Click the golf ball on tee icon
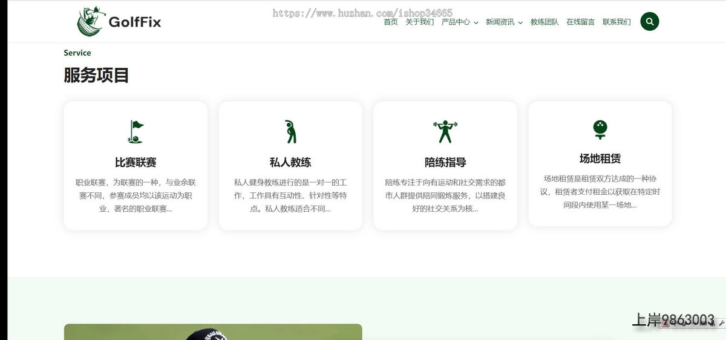Screen dimensions: 726x340 point(600,129)
